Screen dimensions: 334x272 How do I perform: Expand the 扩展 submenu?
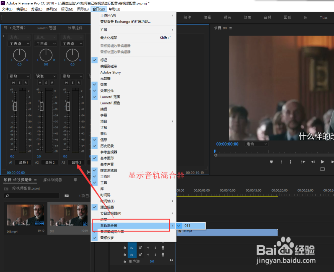(134, 30)
